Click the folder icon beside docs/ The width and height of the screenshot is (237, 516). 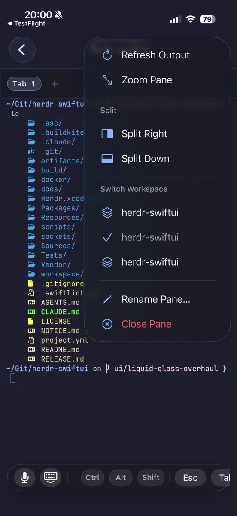pyautogui.click(x=31, y=189)
